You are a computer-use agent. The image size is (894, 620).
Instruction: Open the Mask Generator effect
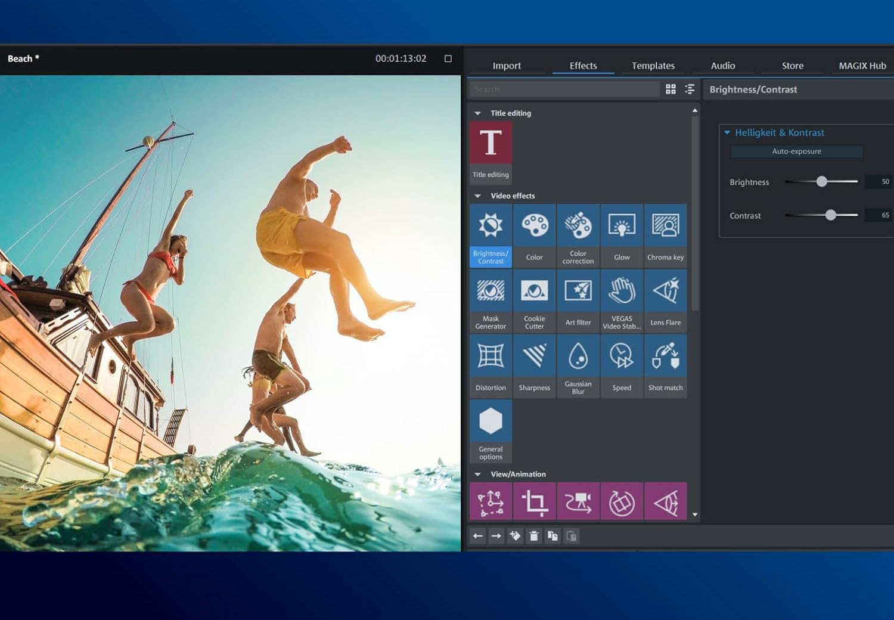[491, 300]
